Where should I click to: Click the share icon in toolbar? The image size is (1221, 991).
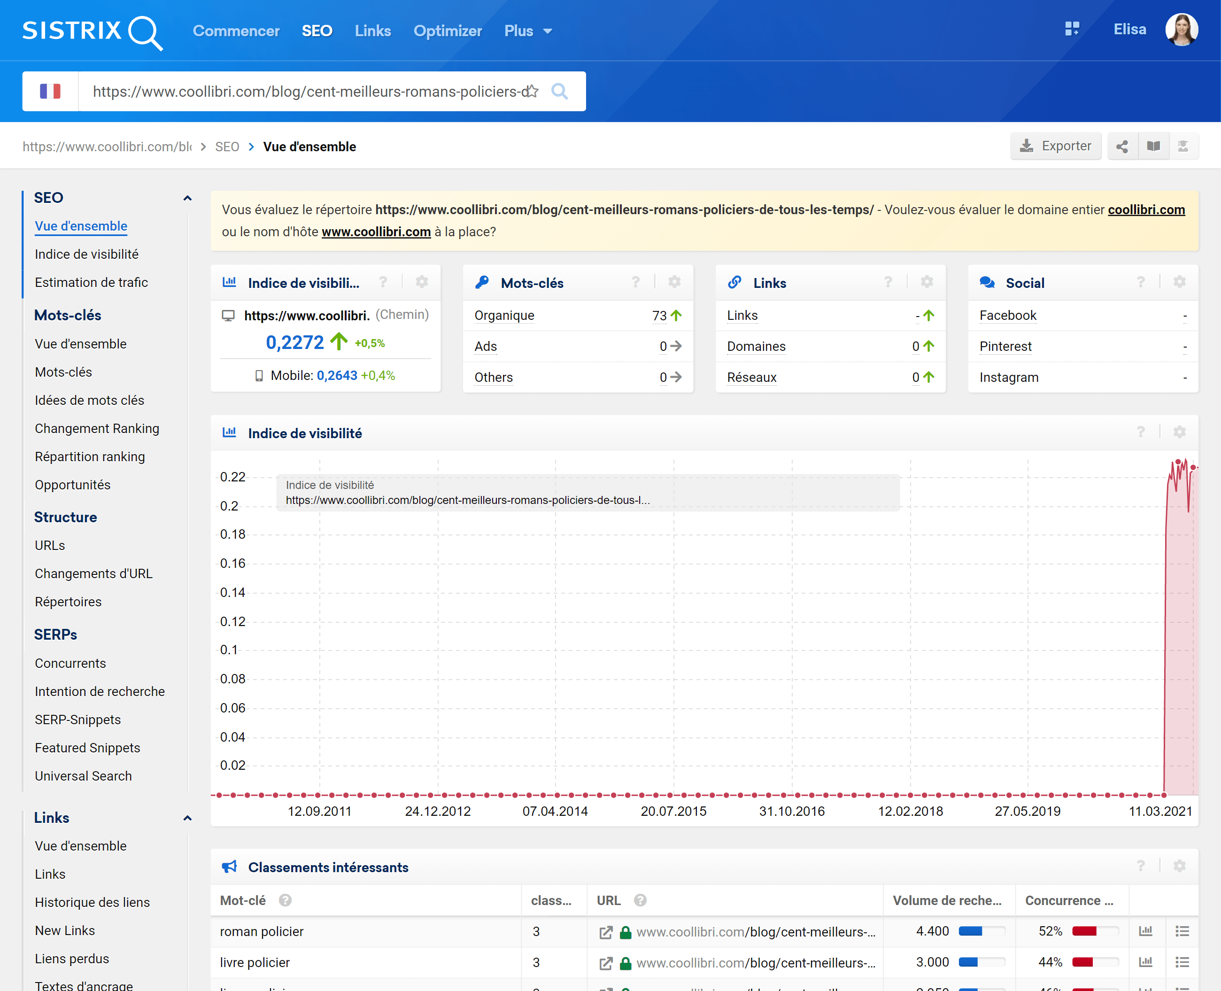click(1122, 146)
